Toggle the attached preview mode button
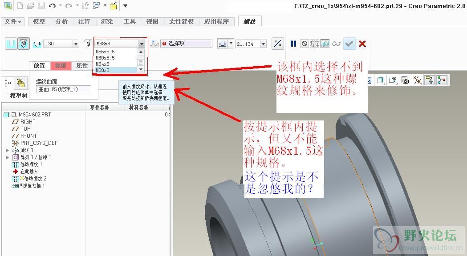This screenshot has width=467, height=256. click(325, 44)
